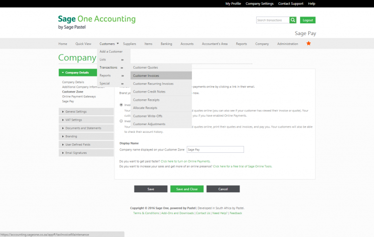
Task: Expand the General Settings section
Action: [x=86, y=111]
